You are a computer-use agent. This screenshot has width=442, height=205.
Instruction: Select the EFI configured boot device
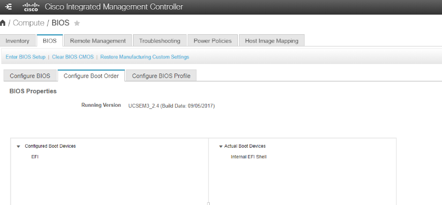[x=35, y=157]
